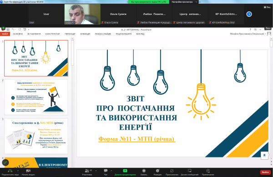Click the undo icon in quick access toolbar

coord(13,29)
